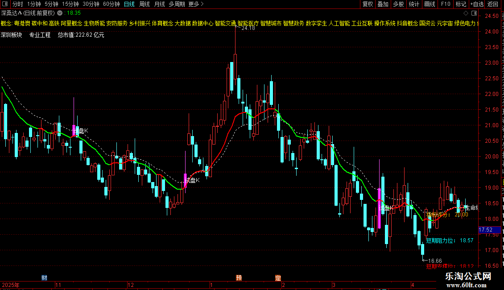This screenshot has width=504, height=290.
Task: Toggle the right side panel icon
Action: click(474, 13)
